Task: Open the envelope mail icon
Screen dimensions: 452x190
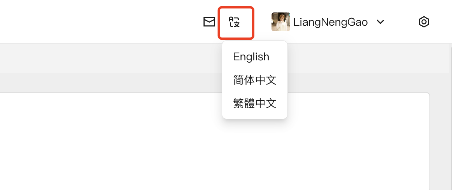Action: coord(209,22)
